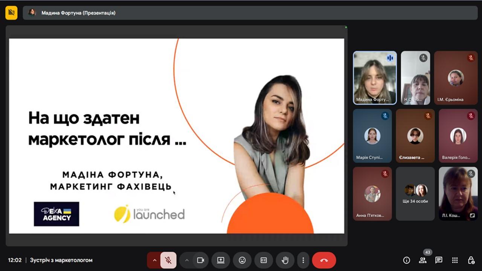Click muted mic icon on Єрьоміна tile
This screenshot has height=271, width=482.
(471, 58)
